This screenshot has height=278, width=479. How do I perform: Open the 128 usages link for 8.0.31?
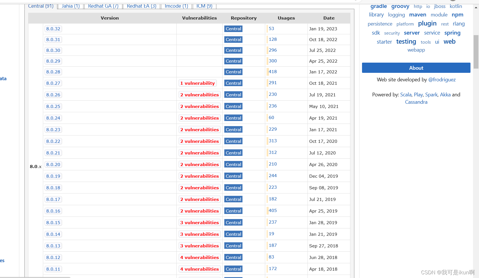[273, 39]
